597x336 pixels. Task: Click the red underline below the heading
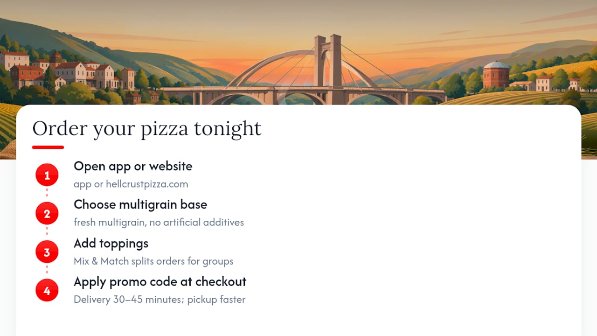coord(48,147)
